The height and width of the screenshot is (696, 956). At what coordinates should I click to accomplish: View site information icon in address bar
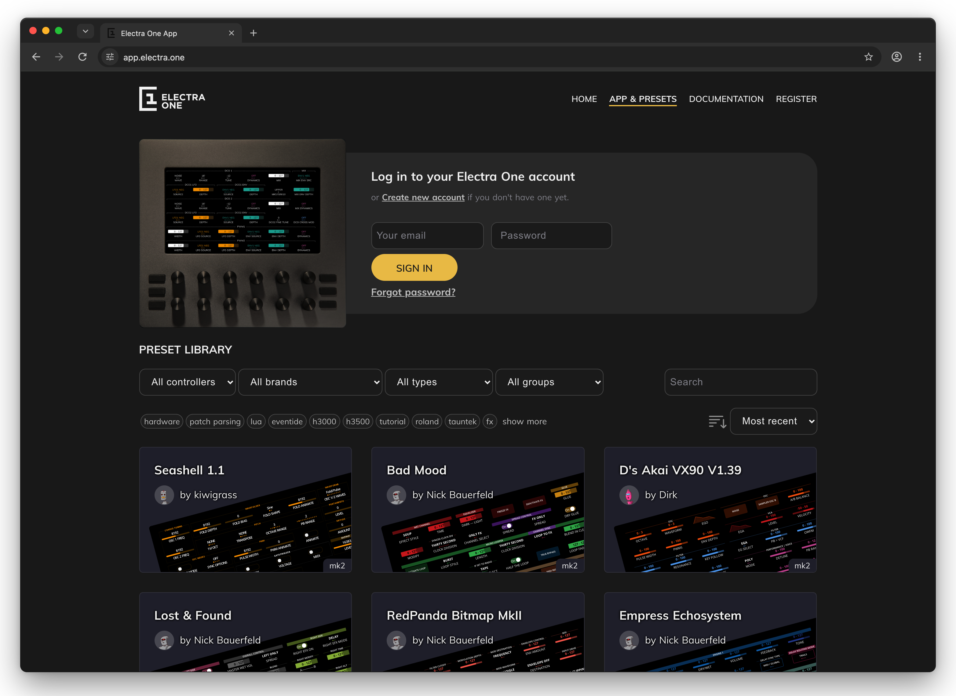click(x=110, y=57)
